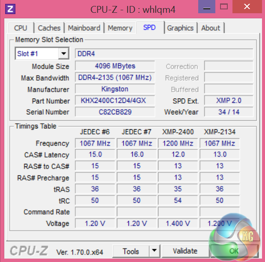The width and height of the screenshot is (265, 262).
Task: Click the Validate button
Action: pyautogui.click(x=185, y=251)
